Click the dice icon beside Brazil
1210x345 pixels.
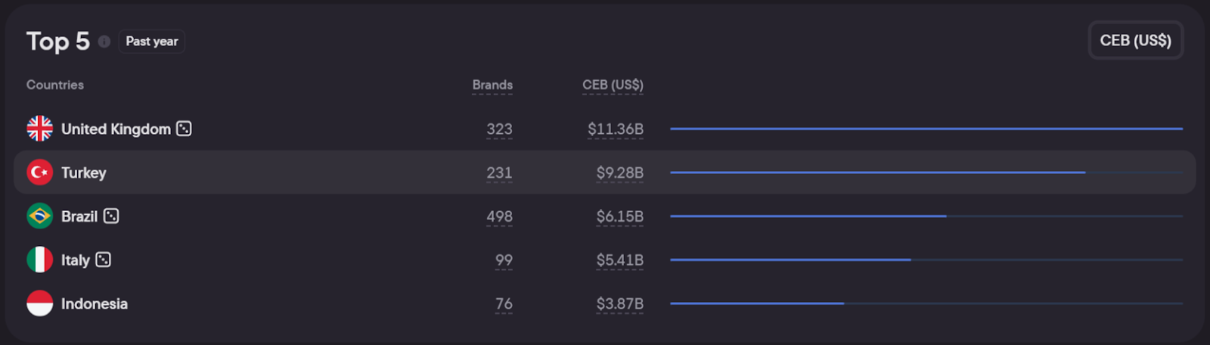click(x=111, y=216)
